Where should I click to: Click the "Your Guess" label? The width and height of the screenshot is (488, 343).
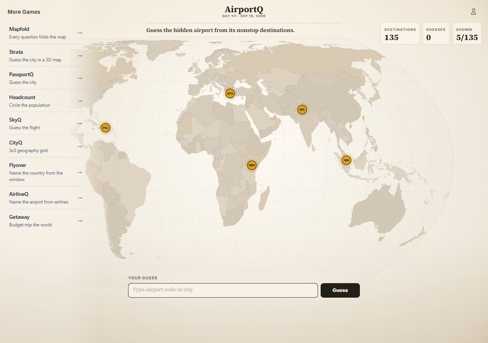(x=143, y=278)
